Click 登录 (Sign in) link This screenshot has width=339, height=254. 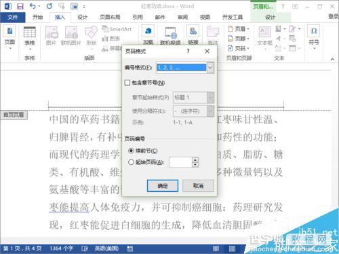click(x=334, y=16)
